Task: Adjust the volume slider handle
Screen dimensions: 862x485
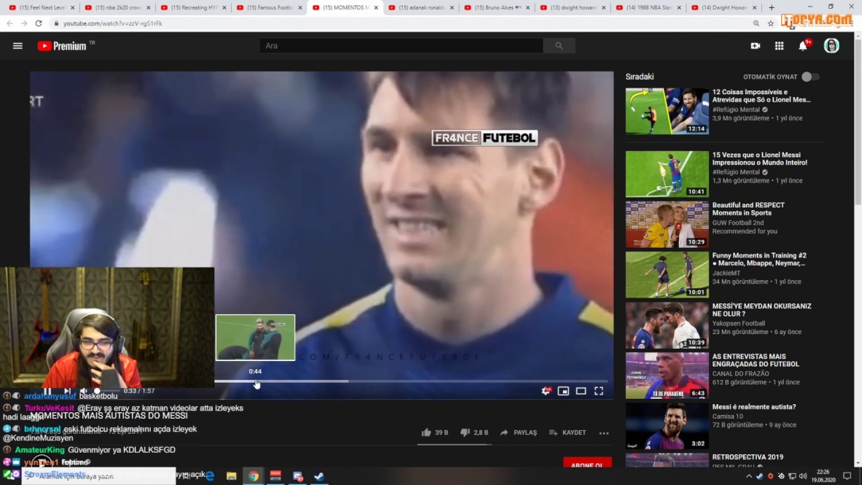Action: (97, 391)
